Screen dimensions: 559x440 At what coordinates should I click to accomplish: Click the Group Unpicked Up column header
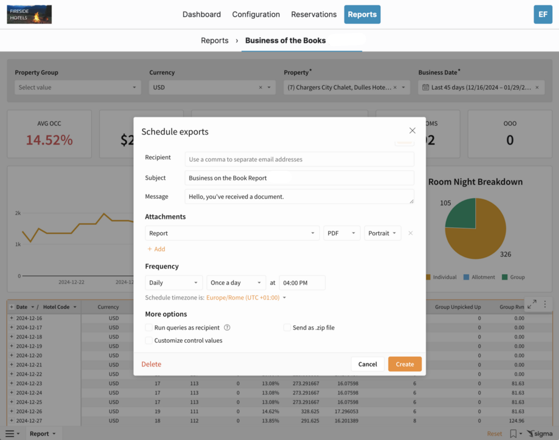click(x=458, y=307)
